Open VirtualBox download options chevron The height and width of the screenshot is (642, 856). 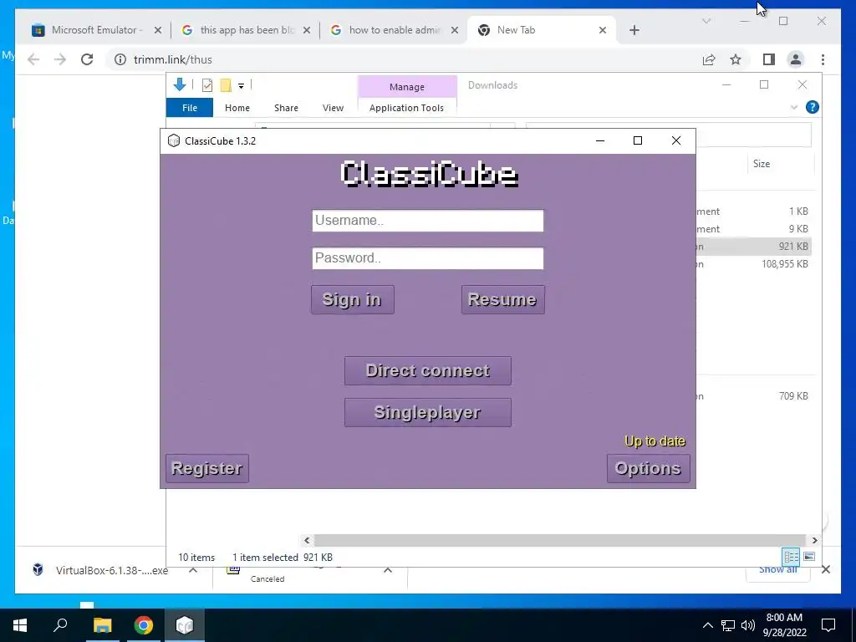tap(193, 570)
